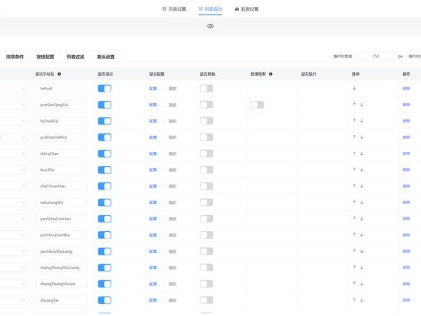Toggle 是否显示 switch for faChuRiQi
The image size is (421, 316).
click(x=104, y=121)
